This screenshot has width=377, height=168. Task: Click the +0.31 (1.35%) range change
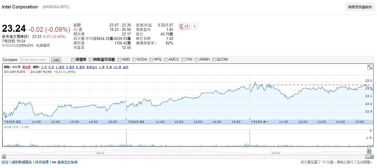tap(65, 72)
